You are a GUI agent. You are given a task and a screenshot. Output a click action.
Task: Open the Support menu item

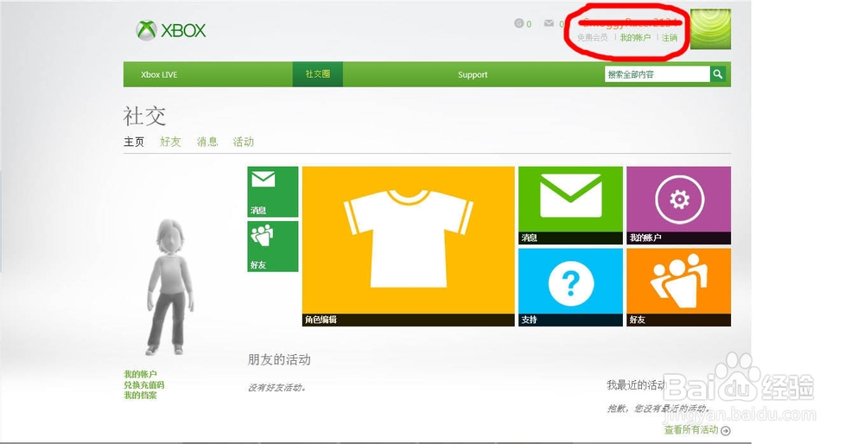[473, 75]
